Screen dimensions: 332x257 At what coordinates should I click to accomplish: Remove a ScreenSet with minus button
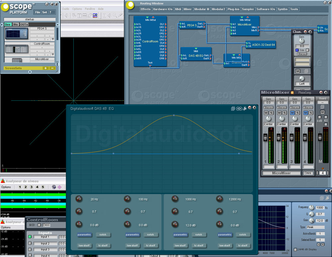click(x=52, y=68)
